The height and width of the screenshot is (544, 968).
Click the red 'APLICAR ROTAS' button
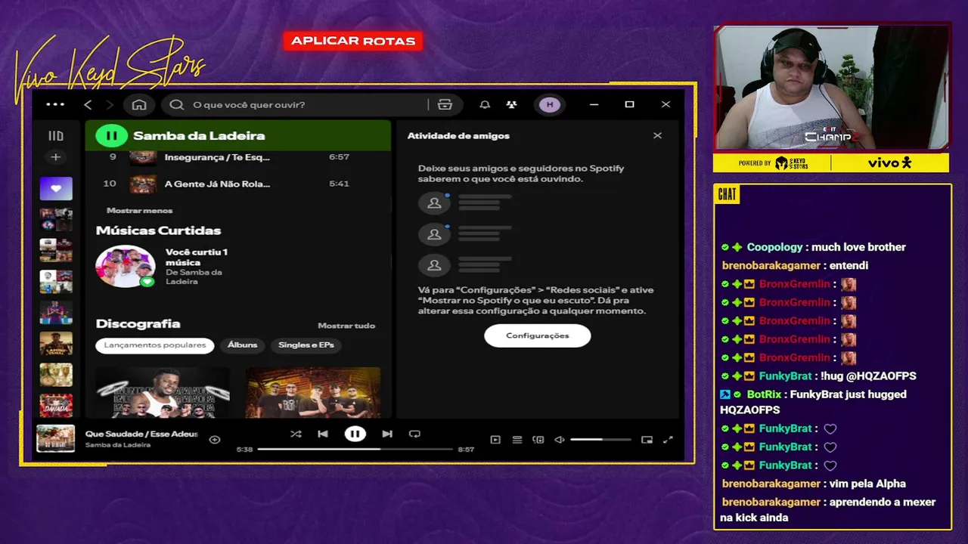tap(353, 41)
